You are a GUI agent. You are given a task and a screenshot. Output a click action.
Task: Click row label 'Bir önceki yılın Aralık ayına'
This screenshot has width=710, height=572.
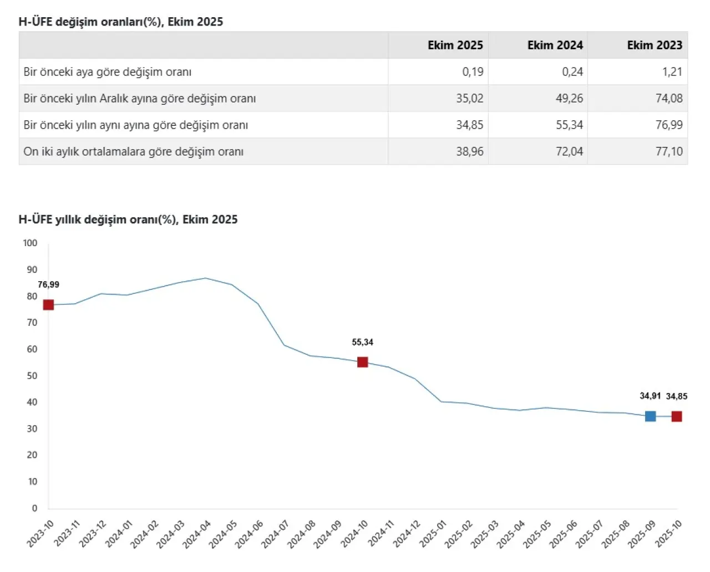[140, 99]
